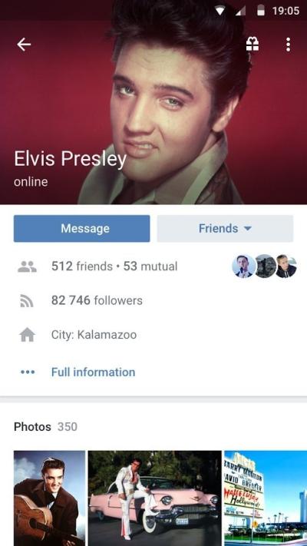Open the Hollywood marquee sign photo
Image resolution: width=307 pixels, height=546 pixels.
266,498
